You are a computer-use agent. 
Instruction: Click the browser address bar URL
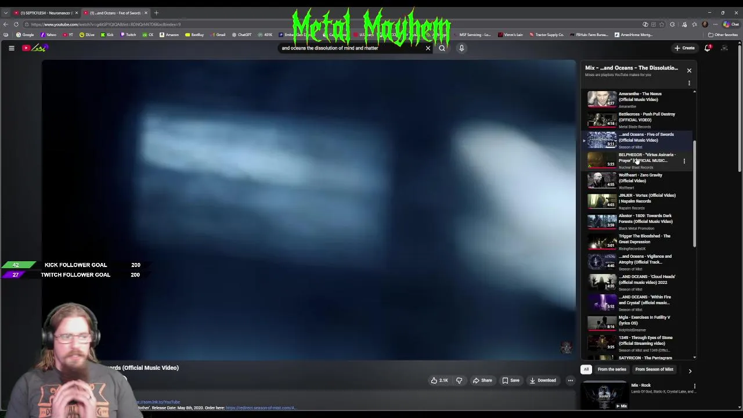tap(106, 24)
